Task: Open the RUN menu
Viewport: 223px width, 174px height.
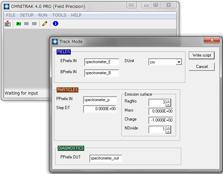Action: pyautogui.click(x=43, y=15)
